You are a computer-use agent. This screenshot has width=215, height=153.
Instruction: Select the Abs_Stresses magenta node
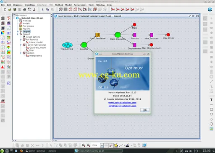point(152,35)
